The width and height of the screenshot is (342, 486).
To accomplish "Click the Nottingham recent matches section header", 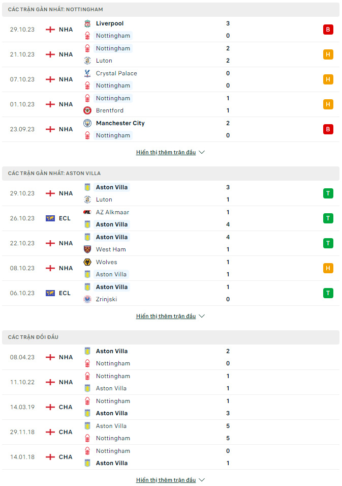I will [x=171, y=10].
